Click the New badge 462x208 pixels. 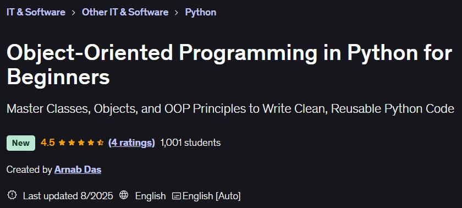point(21,143)
